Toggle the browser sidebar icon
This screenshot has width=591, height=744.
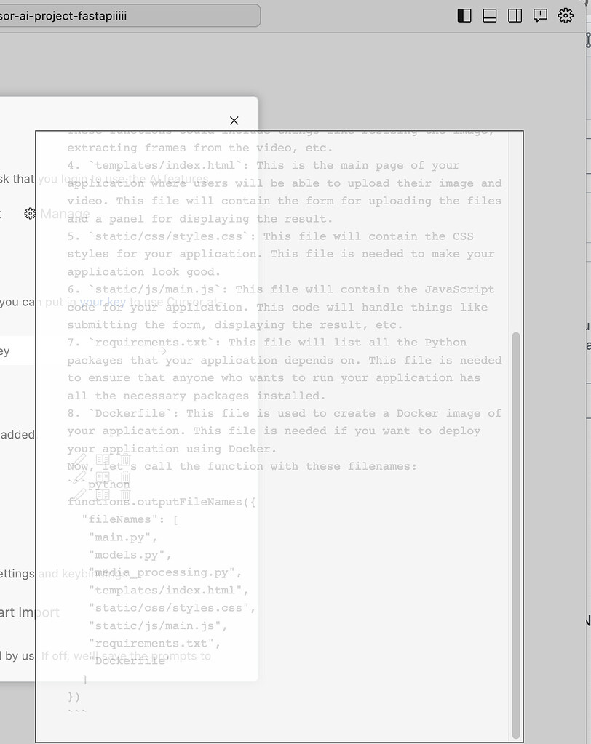(x=464, y=15)
